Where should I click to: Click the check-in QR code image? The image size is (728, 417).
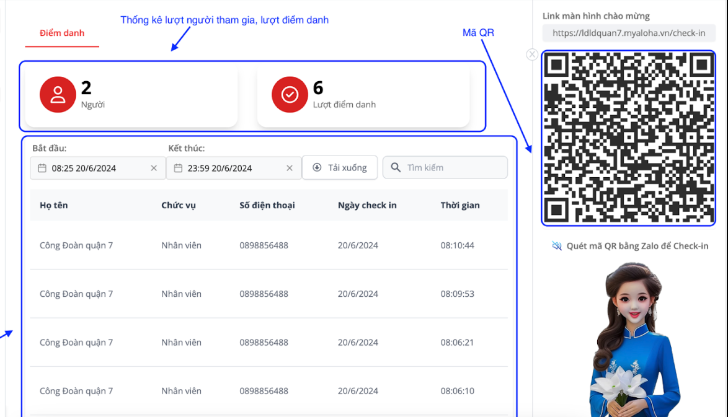point(628,138)
